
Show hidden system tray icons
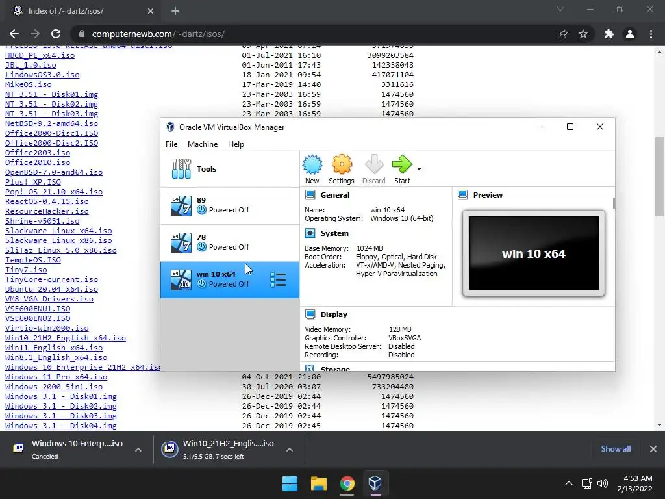point(569,483)
